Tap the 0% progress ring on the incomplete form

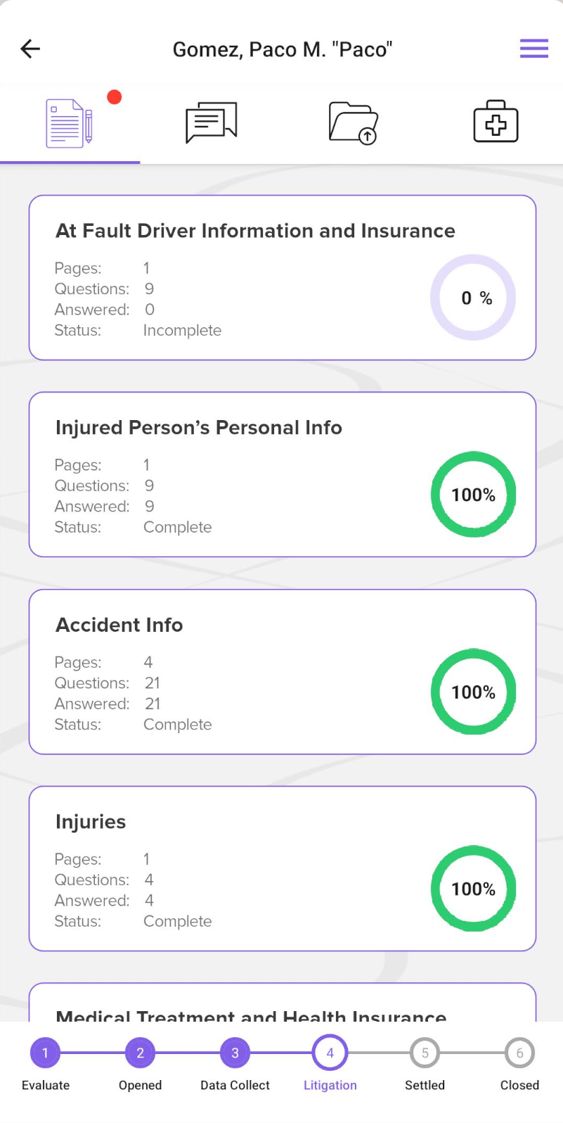click(473, 298)
